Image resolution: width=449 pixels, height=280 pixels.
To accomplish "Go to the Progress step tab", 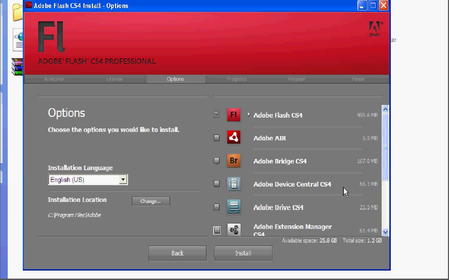I will pyautogui.click(x=237, y=79).
